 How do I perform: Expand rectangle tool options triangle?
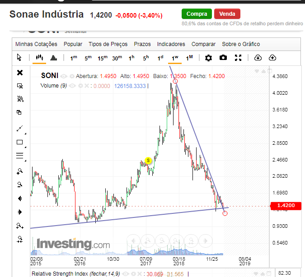[25, 147]
